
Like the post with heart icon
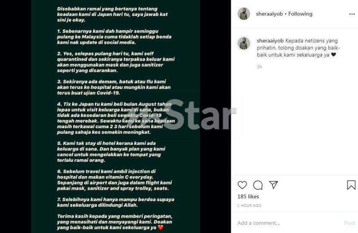[242, 185]
